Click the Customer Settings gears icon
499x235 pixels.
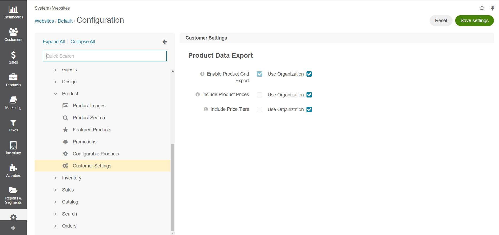pos(65,166)
